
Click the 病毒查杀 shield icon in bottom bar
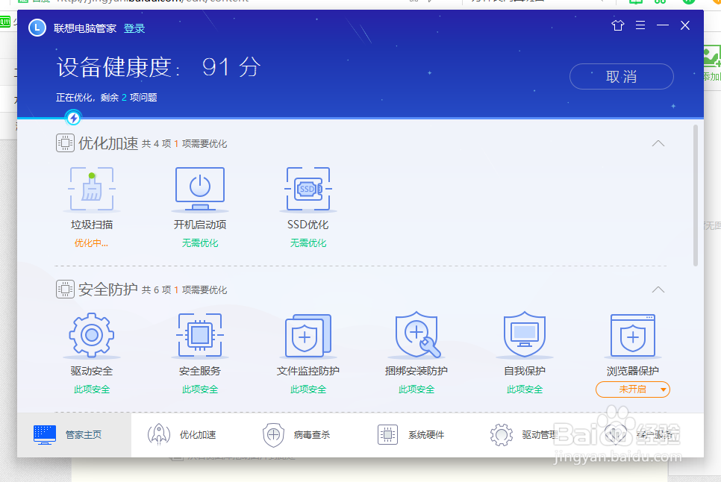(x=274, y=435)
